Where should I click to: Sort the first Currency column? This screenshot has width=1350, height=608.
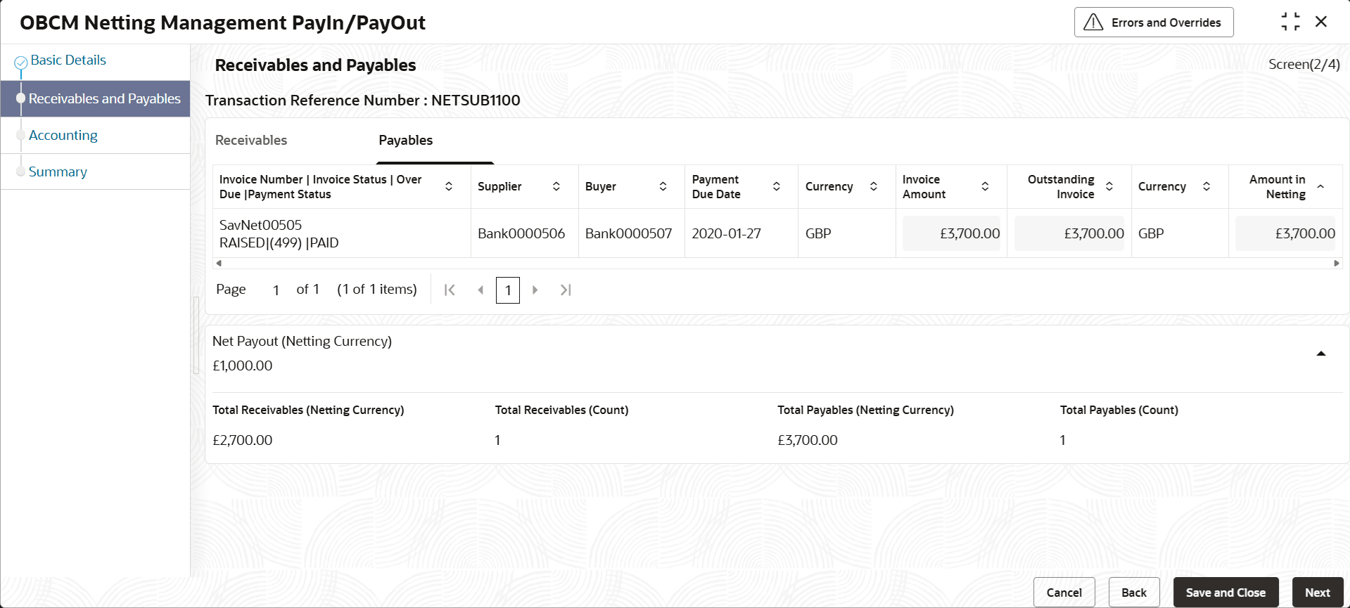874,186
